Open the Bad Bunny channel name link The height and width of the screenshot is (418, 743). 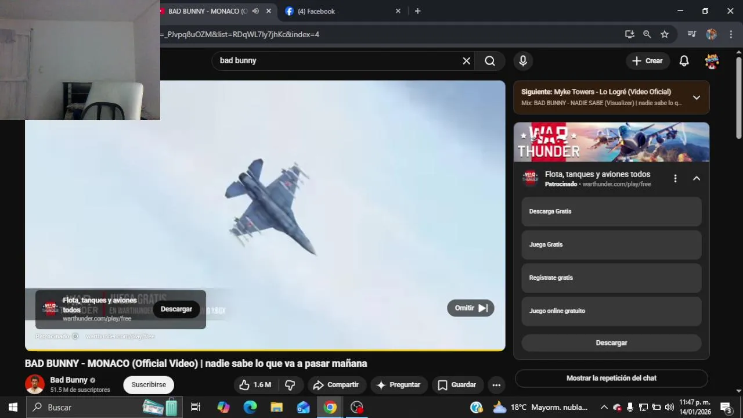coord(68,380)
